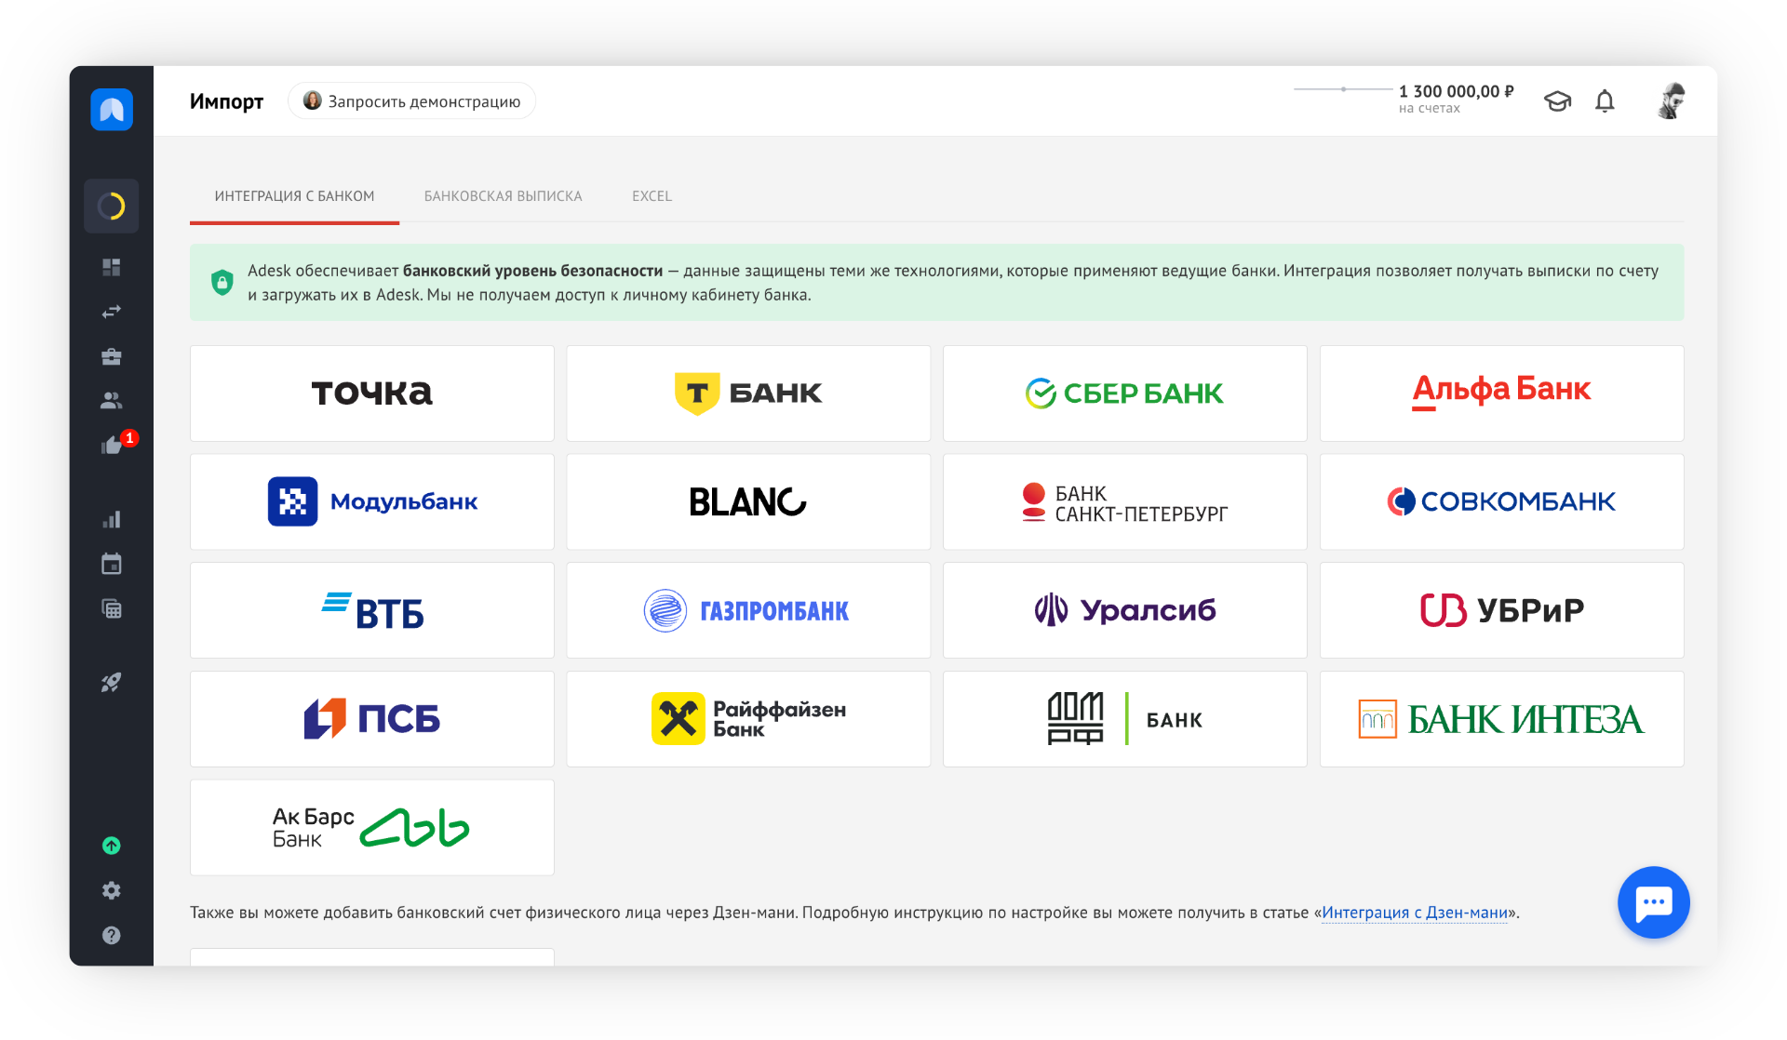
Task: Open the dashboard grid icon in sidebar
Action: pyautogui.click(x=112, y=267)
